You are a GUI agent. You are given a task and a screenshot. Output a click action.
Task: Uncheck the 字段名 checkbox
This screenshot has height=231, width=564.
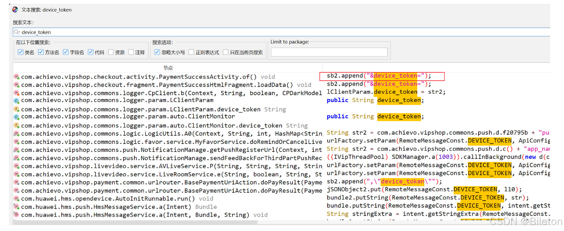click(66, 52)
